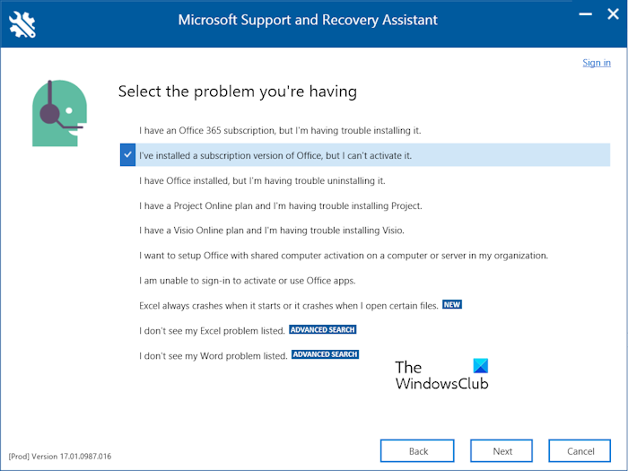Open the Sign in link
The image size is (628, 471).
tap(597, 63)
